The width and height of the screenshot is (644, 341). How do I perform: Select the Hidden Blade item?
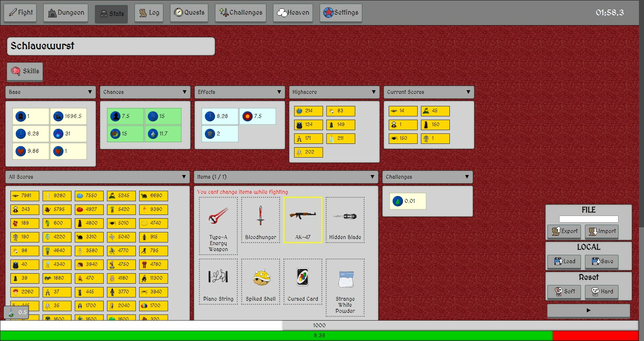[x=345, y=220]
